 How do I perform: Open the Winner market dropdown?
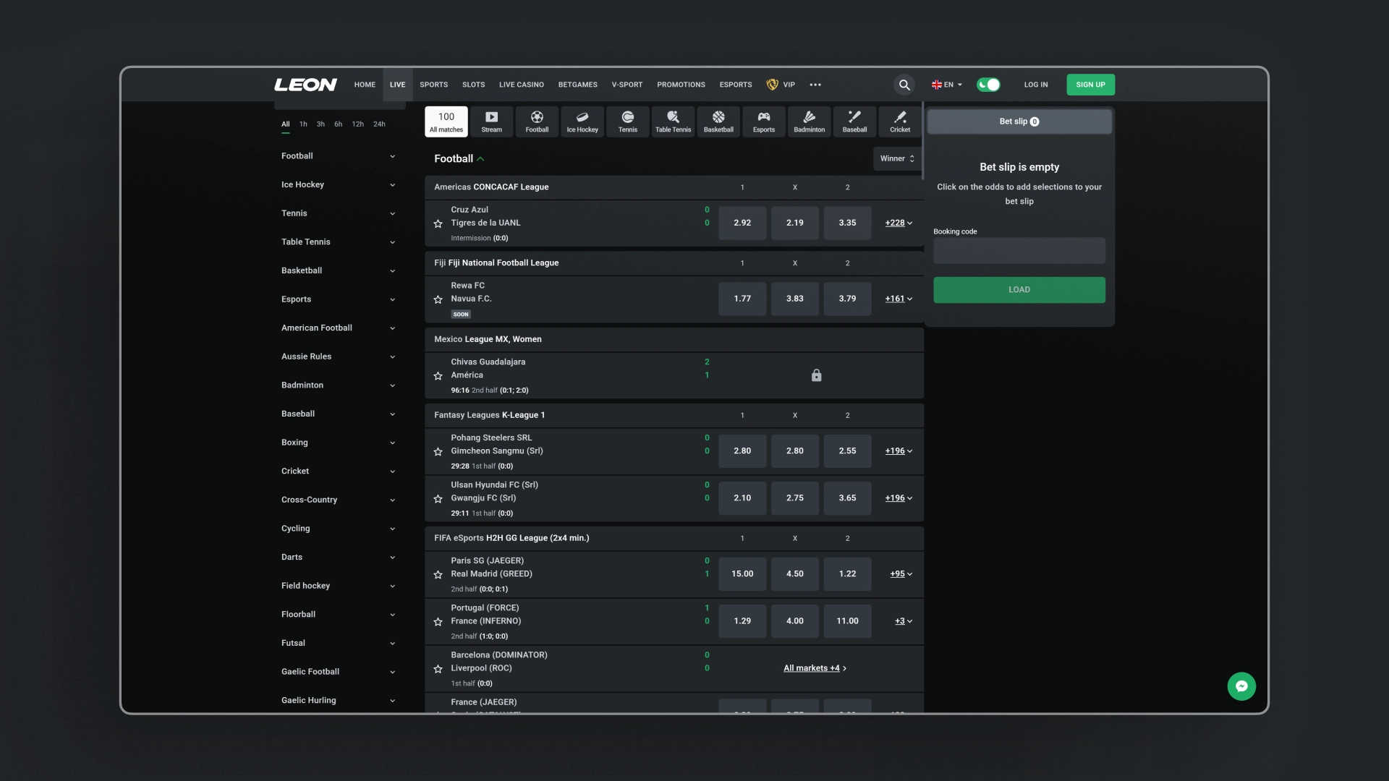click(x=897, y=158)
